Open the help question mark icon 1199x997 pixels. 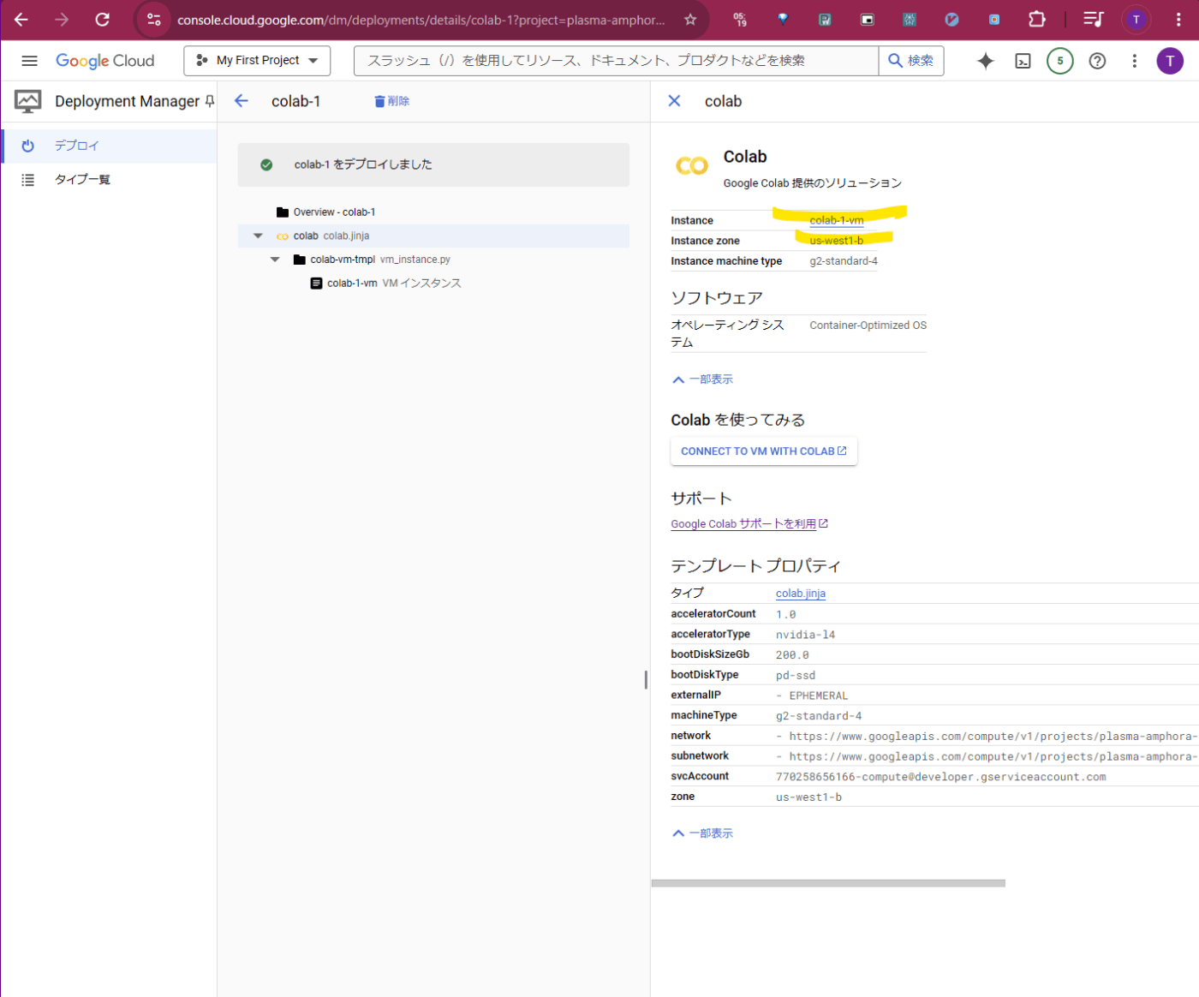point(1097,61)
